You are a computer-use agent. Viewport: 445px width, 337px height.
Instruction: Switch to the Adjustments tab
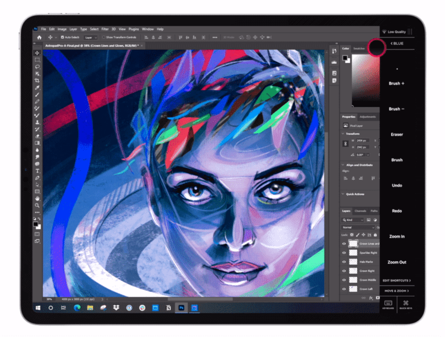click(368, 117)
